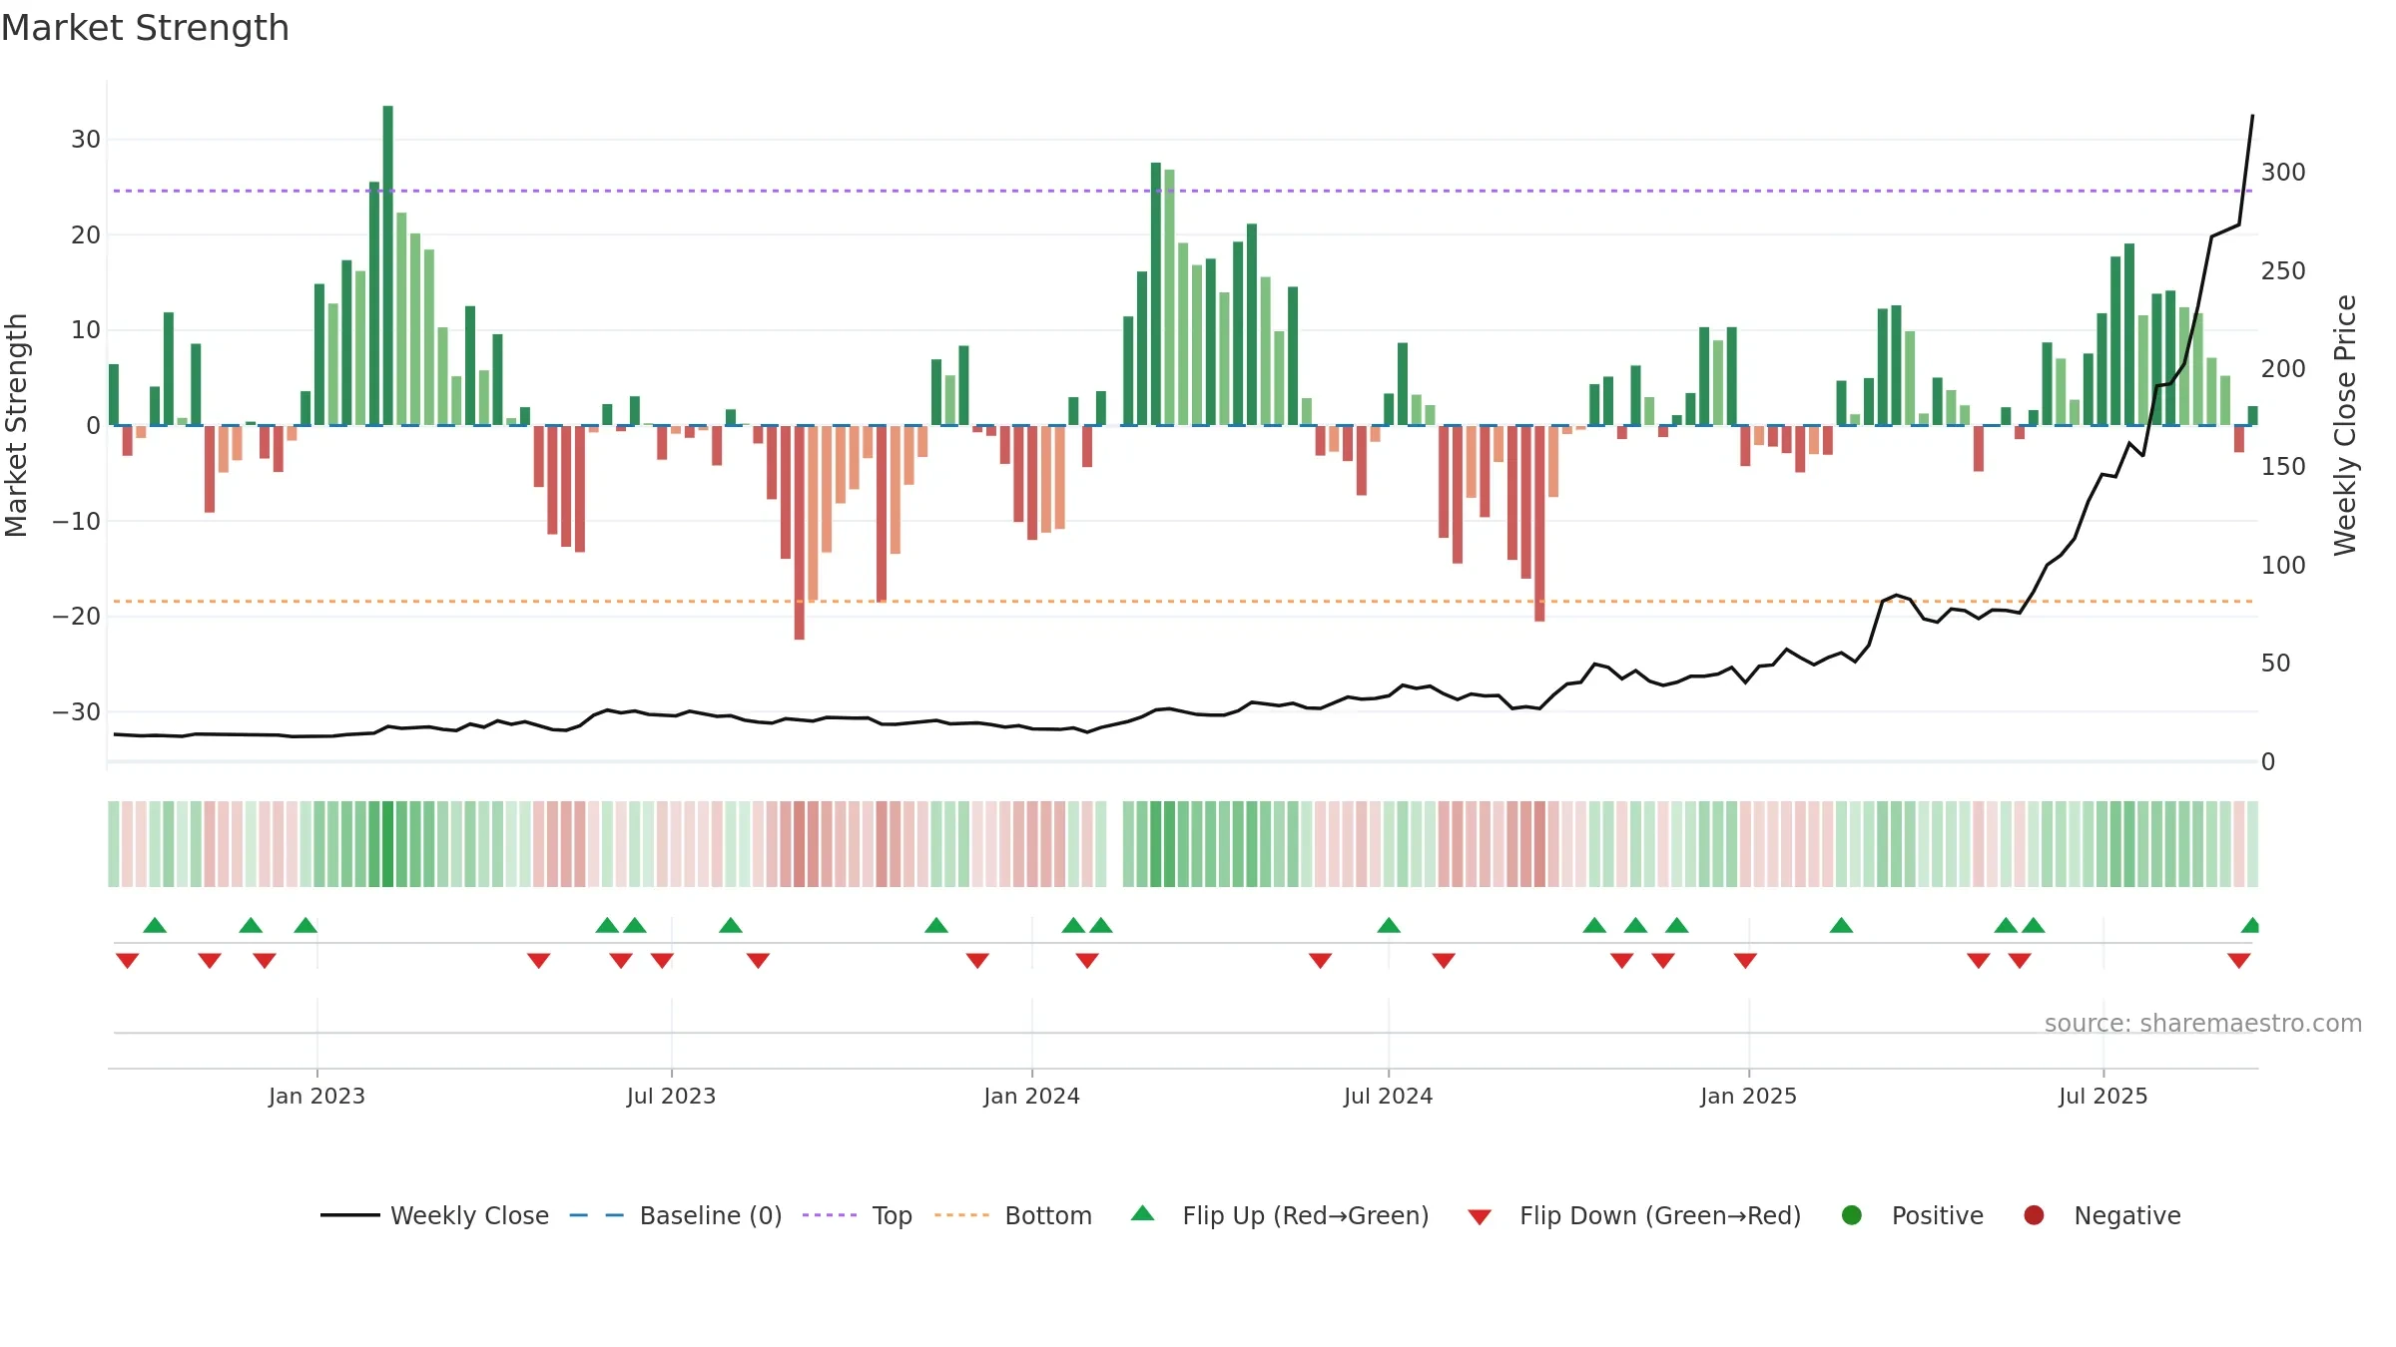Click the 300 tick on price axis

pos(2283,173)
